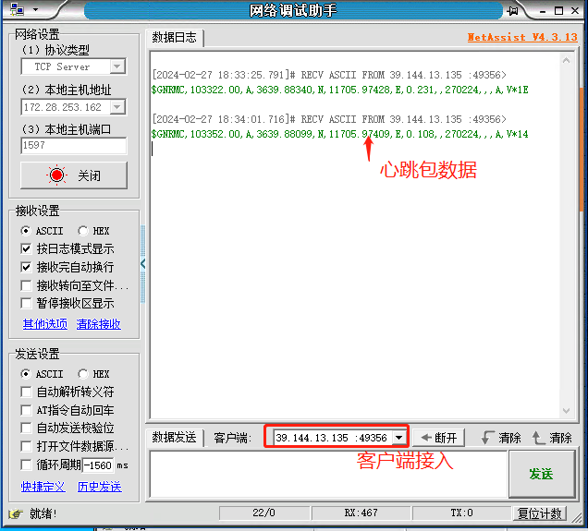Click the local port field showing 1597
The width and height of the screenshot is (588, 531).
[x=74, y=145]
